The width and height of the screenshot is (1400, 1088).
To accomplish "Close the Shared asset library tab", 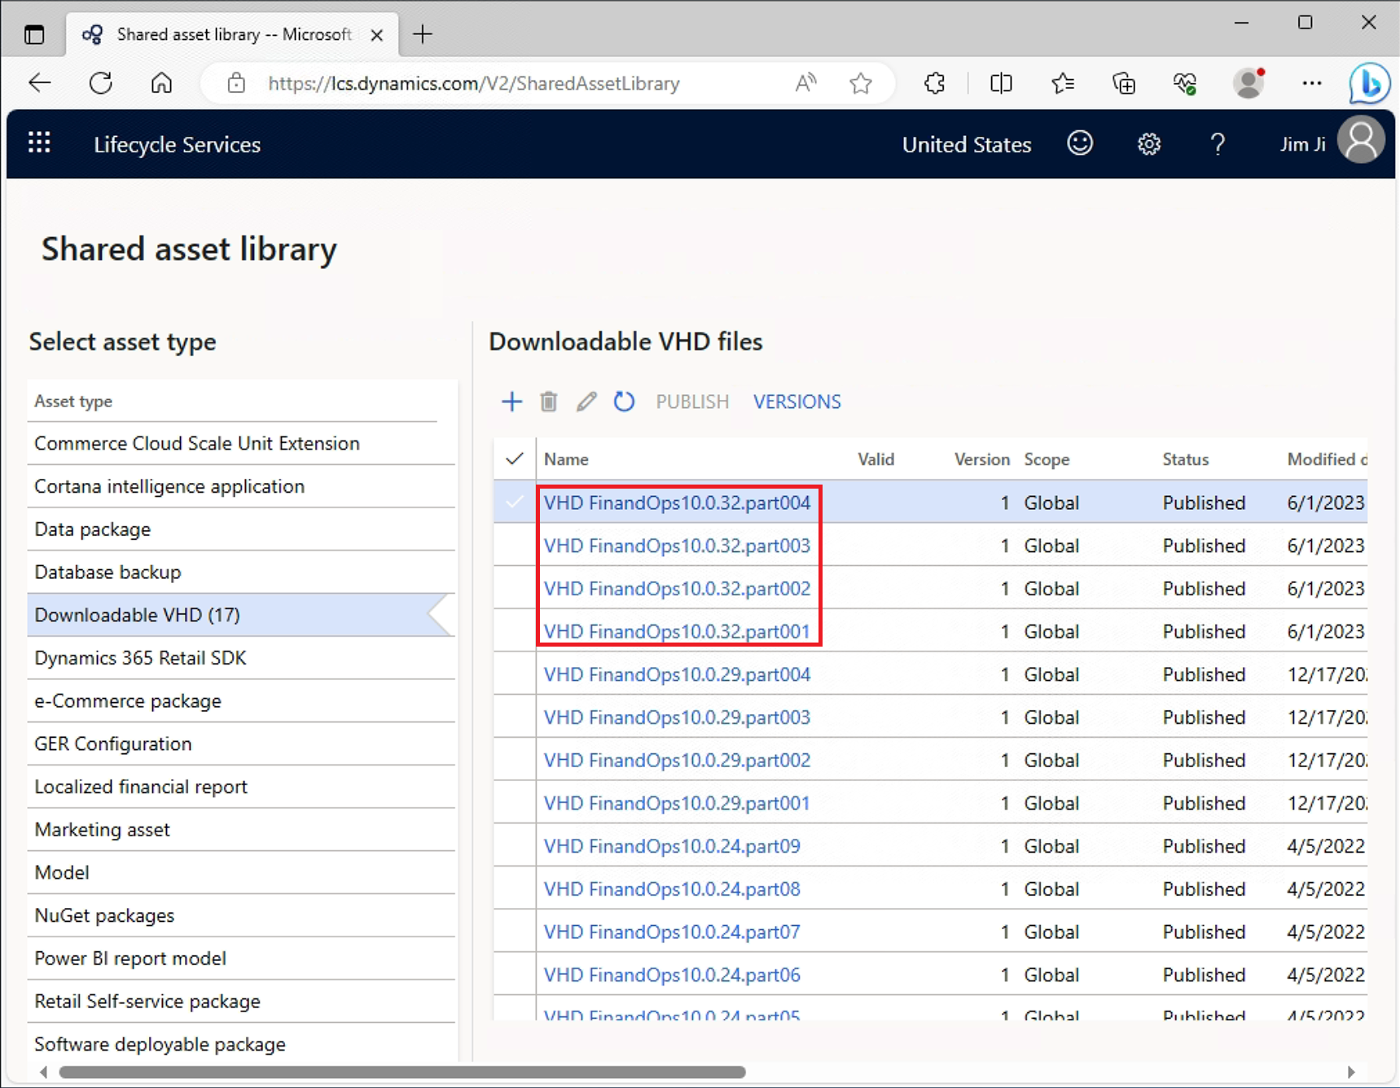I will point(376,35).
